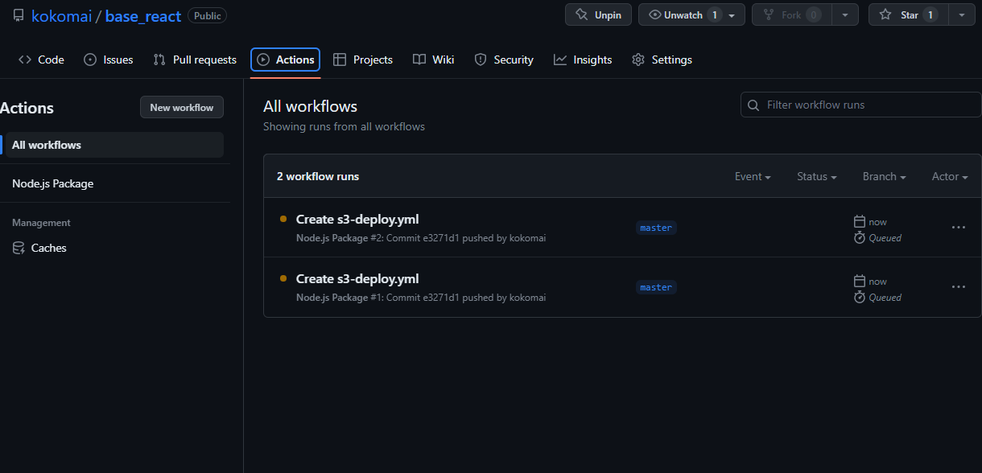Viewport: 982px width, 473px height.
Task: Click the Issues circle-dot icon
Action: click(90, 60)
